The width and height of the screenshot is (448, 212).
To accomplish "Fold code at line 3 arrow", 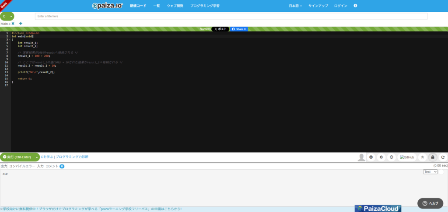I will coord(9,39).
